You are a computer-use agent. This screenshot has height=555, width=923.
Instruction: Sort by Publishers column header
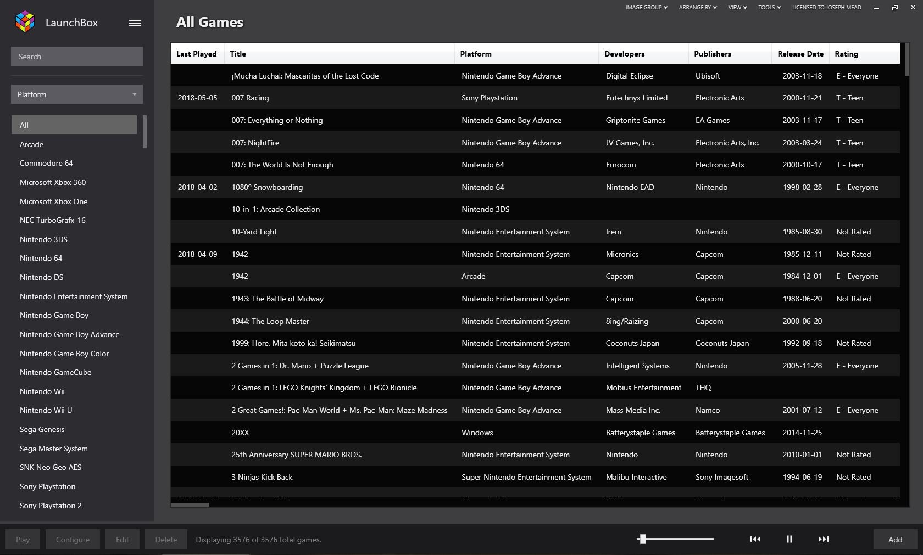click(730, 54)
